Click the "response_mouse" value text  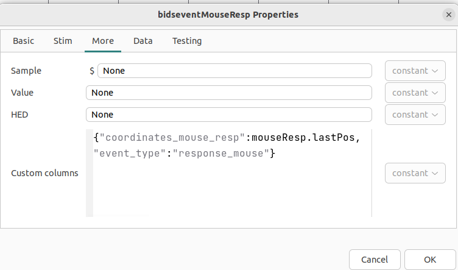coord(220,153)
